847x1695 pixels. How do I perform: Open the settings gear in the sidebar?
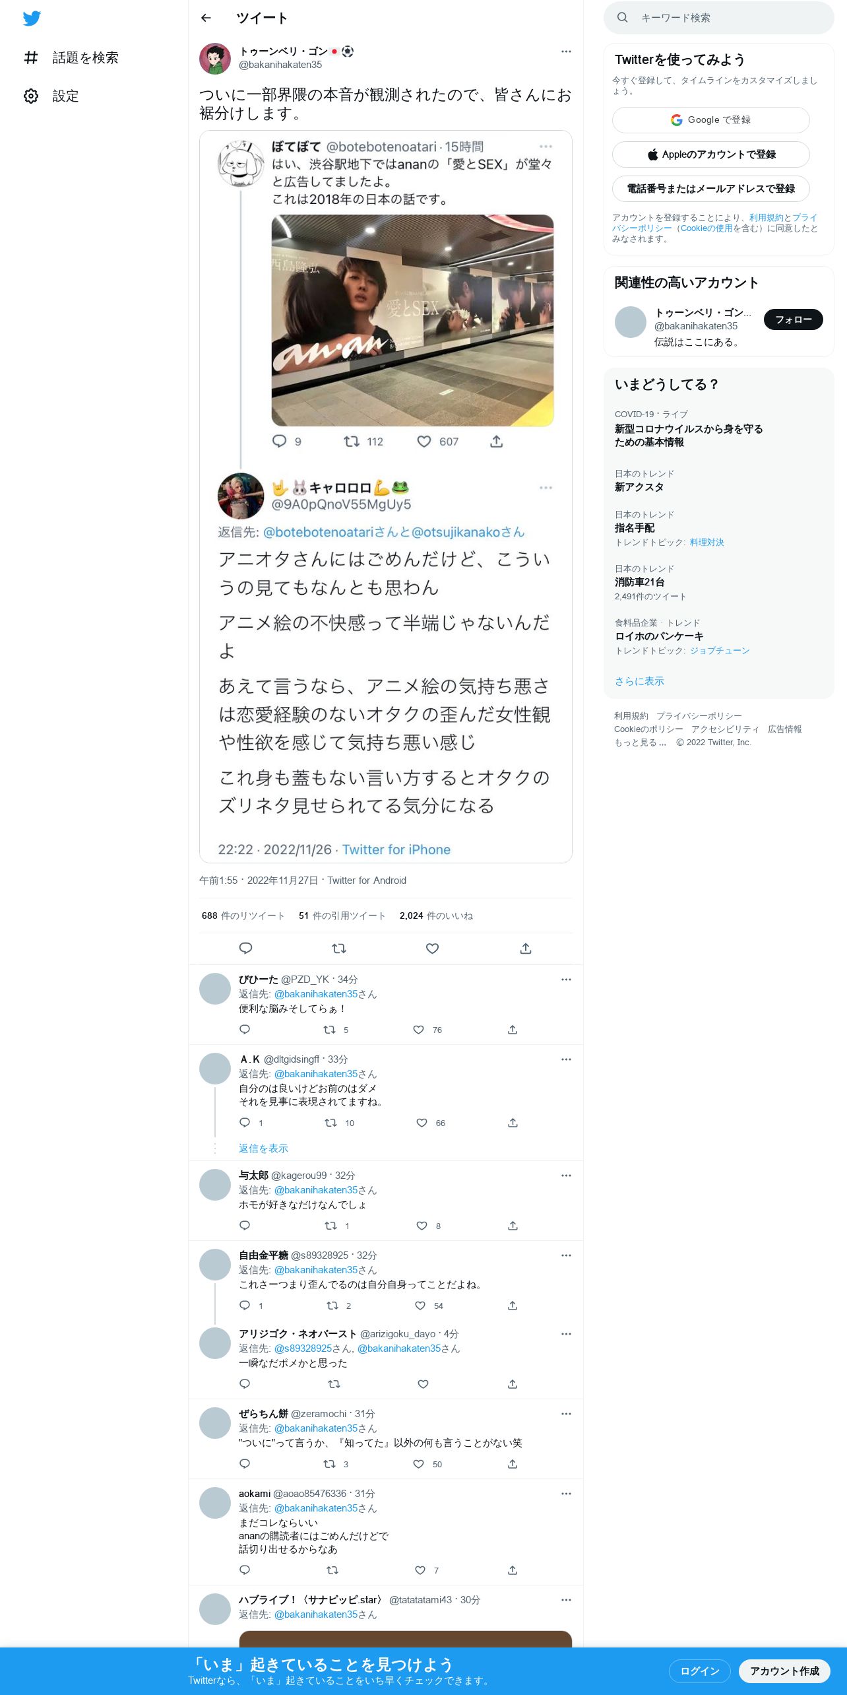pyautogui.click(x=31, y=96)
